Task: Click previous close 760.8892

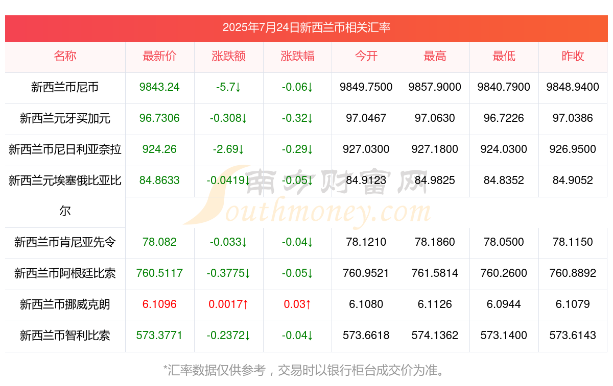Action: [x=573, y=273]
